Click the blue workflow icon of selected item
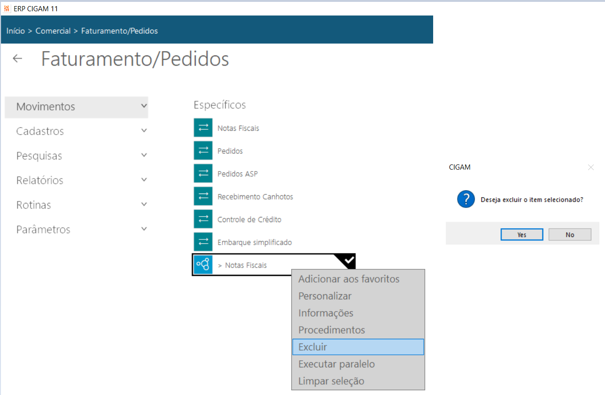 203,265
